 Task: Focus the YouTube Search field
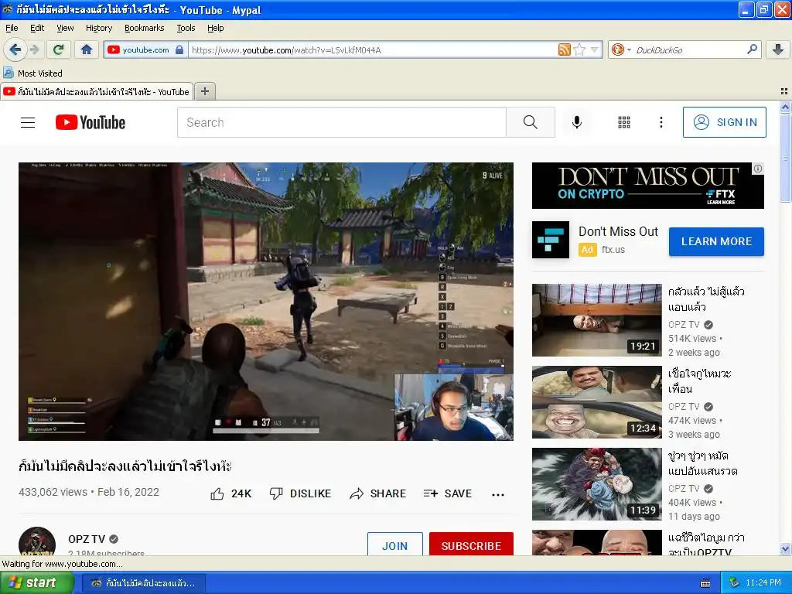coord(341,122)
